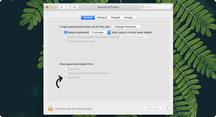Open the Privacy tab
Screen dimensions: 216x117
click(129, 18)
